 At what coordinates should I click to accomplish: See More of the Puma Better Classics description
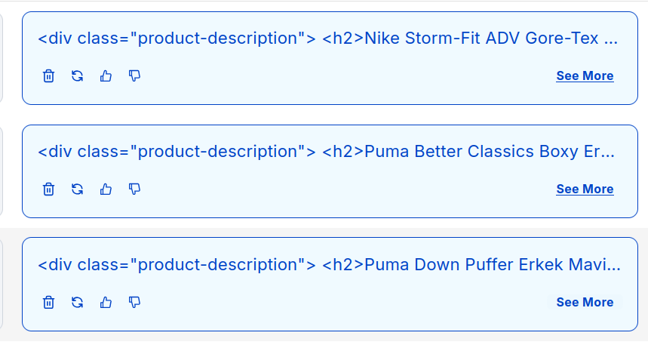585,189
